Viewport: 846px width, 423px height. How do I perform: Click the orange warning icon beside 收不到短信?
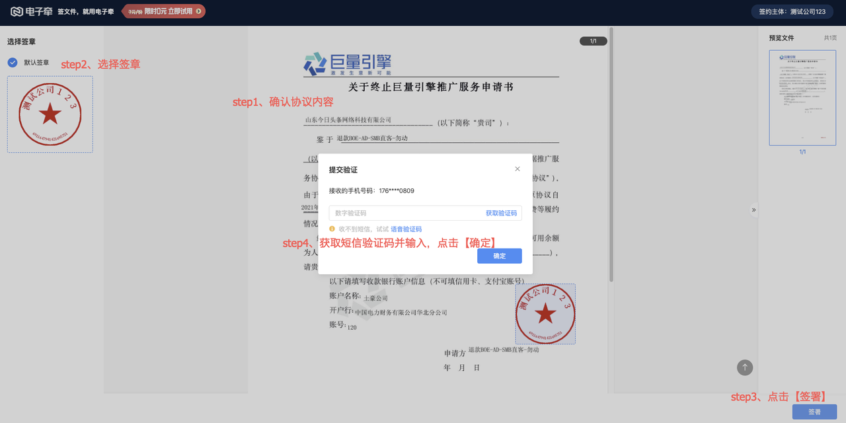click(x=332, y=229)
